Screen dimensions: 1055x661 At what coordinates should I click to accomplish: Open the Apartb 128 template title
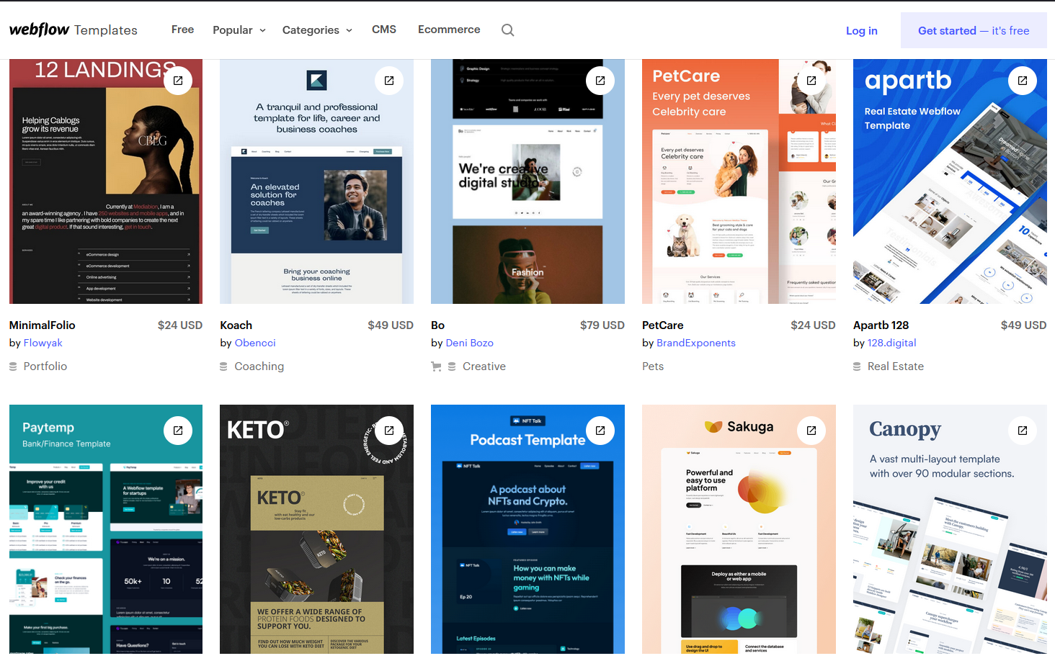tap(881, 325)
